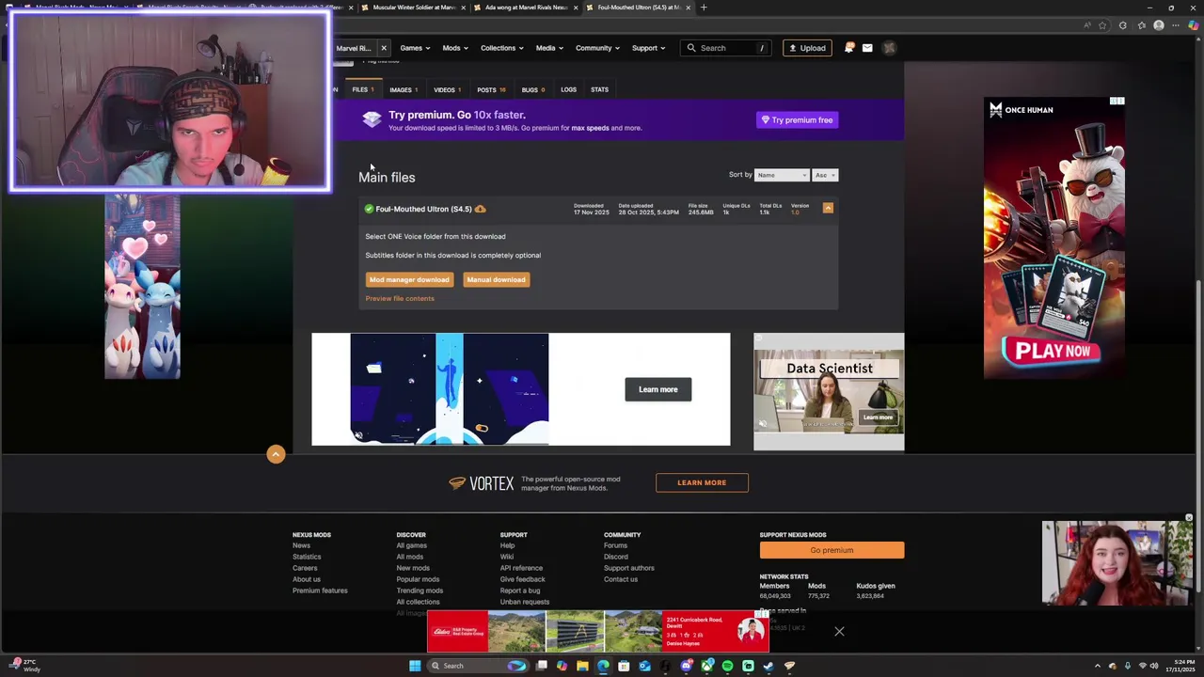Viewport: 1204px width, 677px height.
Task: Click the warning icon beside Foul-Mouthed Ultron file
Action: [480, 209]
